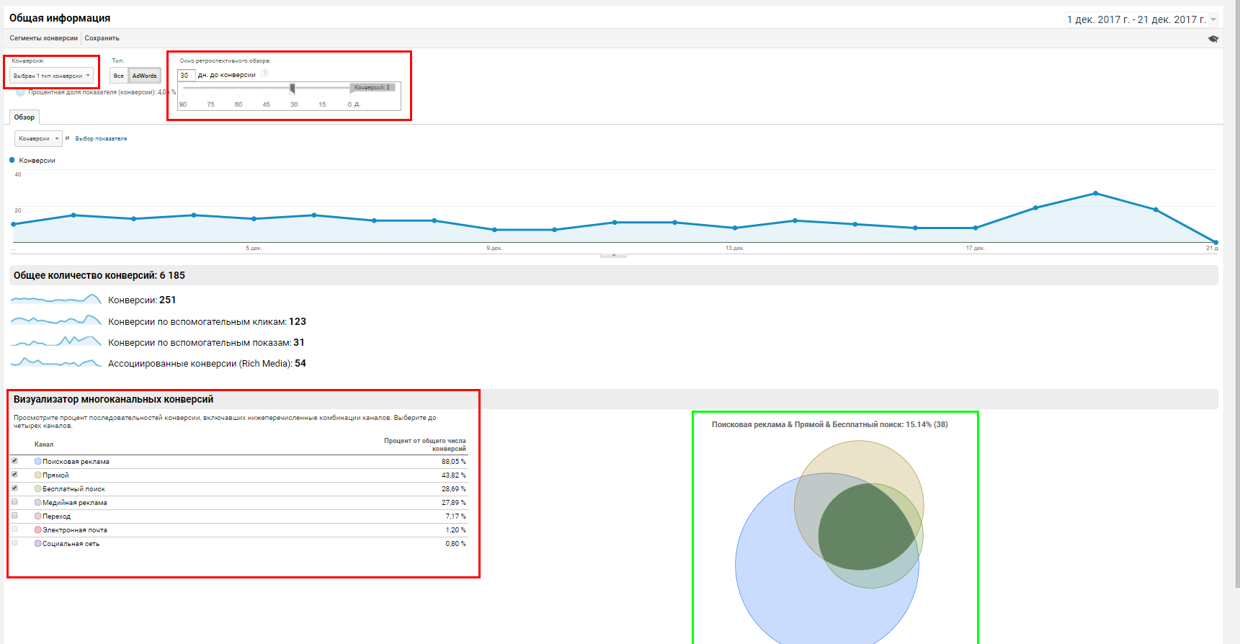
Task: Click the 5 дек. label on chart axis
Action: 254,248
